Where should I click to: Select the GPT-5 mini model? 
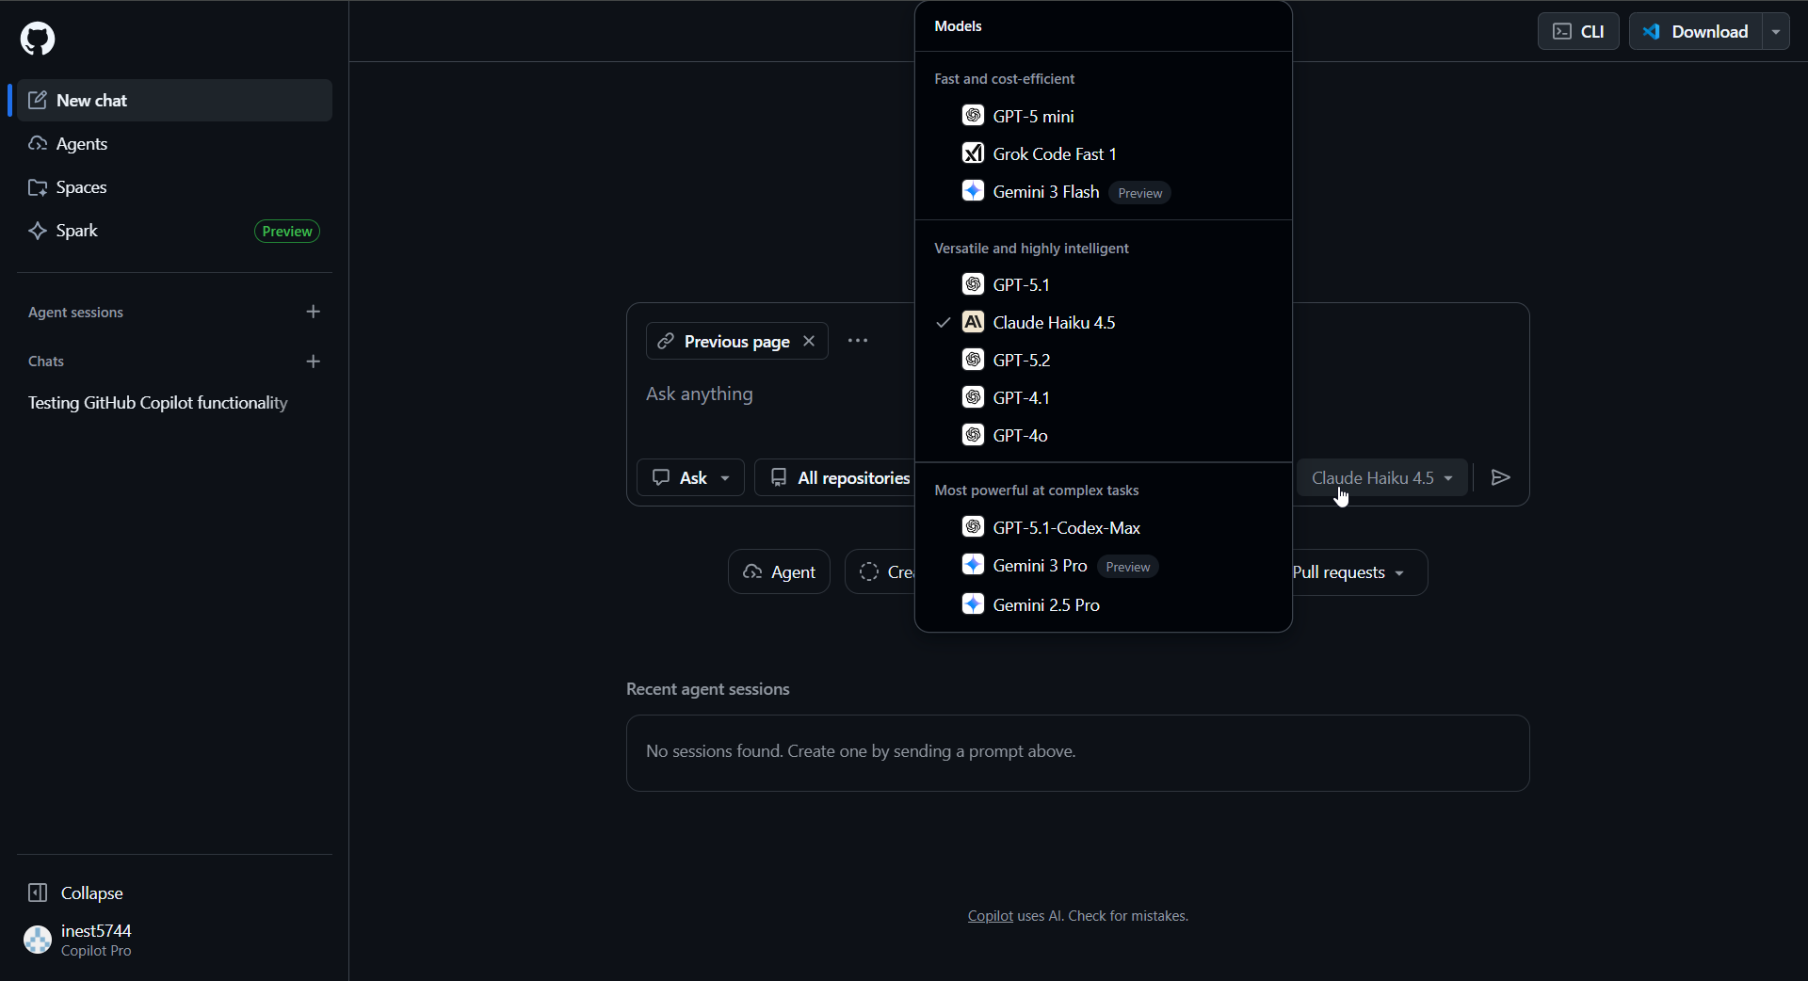(x=1033, y=116)
